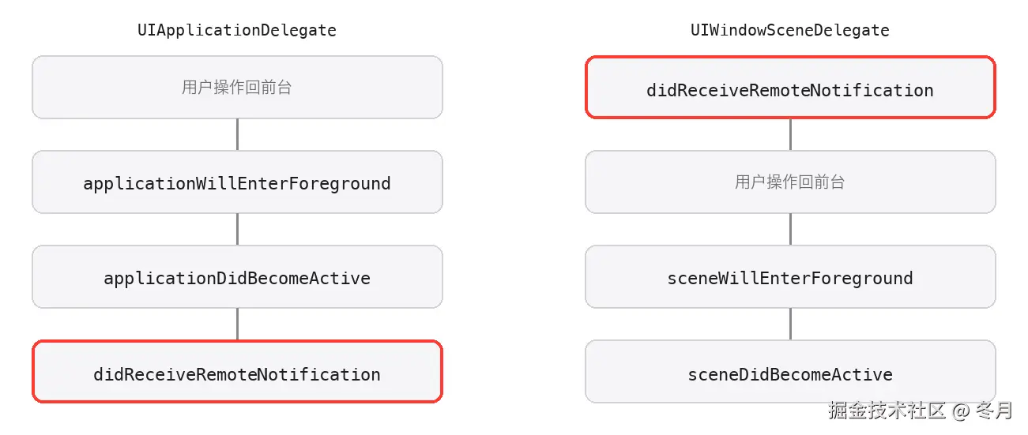Select the sceneDidBecomeActive box
Viewport: 1028px width, 435px height.
(790, 371)
